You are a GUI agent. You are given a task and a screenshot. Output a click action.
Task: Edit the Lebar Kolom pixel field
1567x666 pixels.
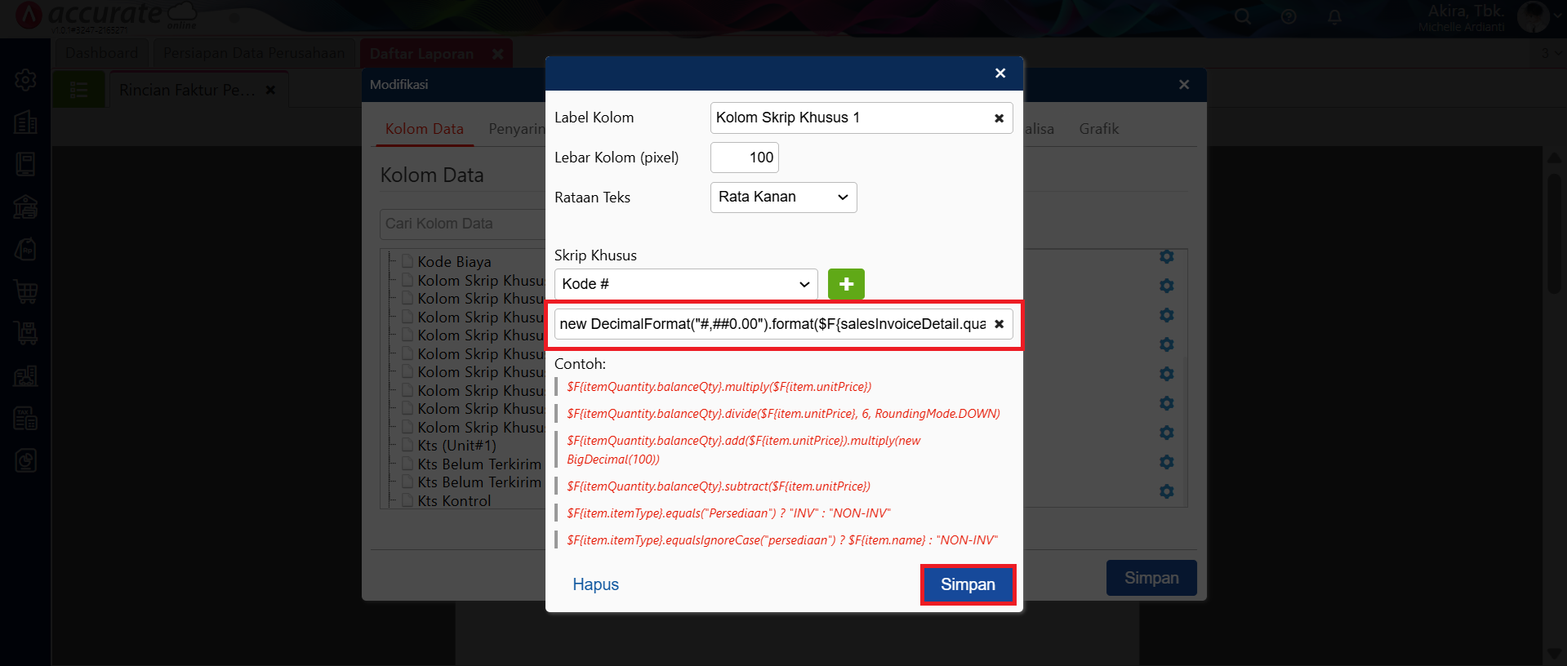(744, 158)
